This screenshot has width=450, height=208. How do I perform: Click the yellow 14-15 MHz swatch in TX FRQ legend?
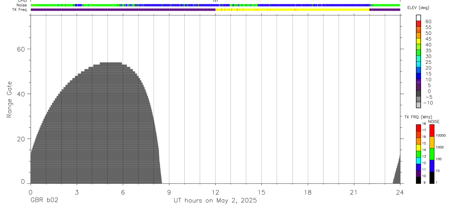(418, 147)
